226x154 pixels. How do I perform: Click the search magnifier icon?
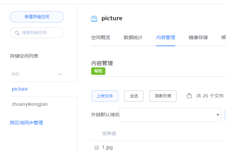17,33
